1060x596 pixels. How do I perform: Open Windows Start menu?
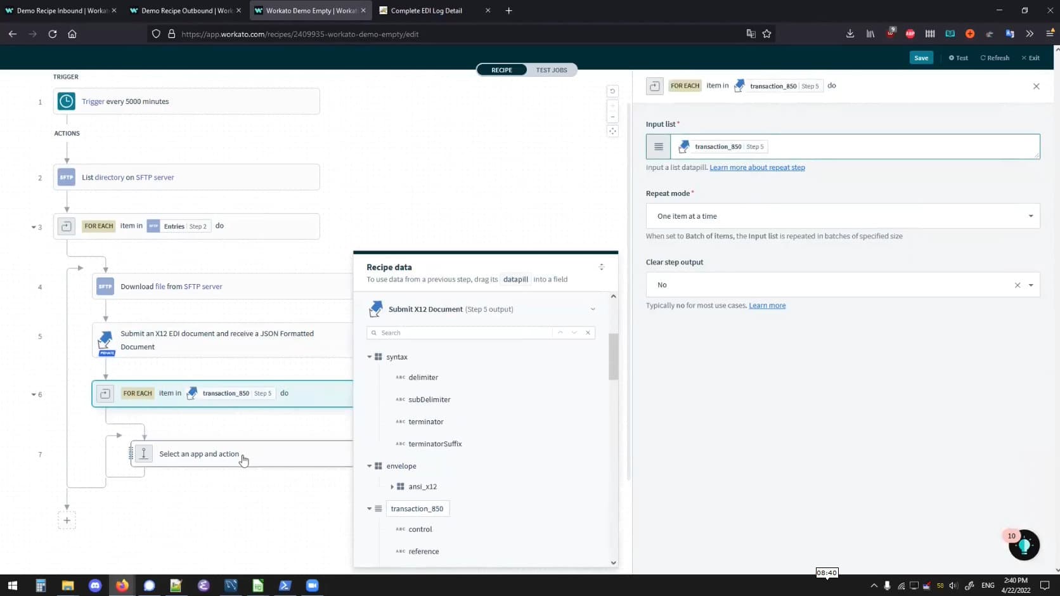click(13, 586)
